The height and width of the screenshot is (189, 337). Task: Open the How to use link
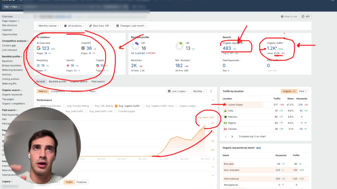click(x=289, y=17)
